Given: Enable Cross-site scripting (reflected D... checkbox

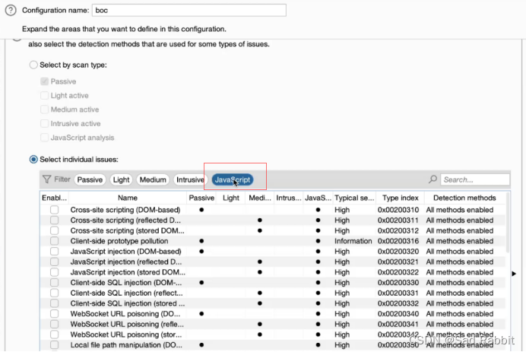Looking at the screenshot, I should [54, 220].
